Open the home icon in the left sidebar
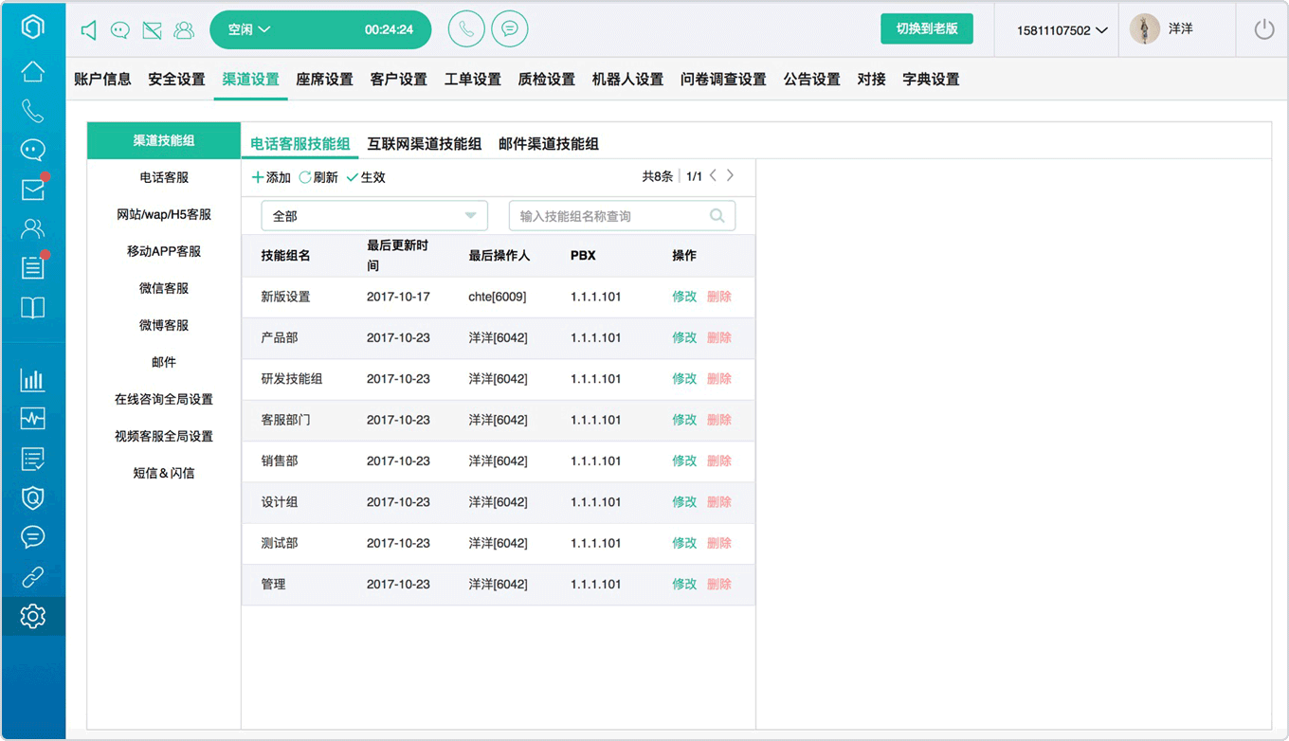This screenshot has height=741, width=1289. pyautogui.click(x=33, y=71)
